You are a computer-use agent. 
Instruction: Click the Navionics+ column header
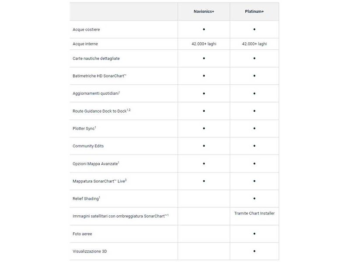point(204,11)
